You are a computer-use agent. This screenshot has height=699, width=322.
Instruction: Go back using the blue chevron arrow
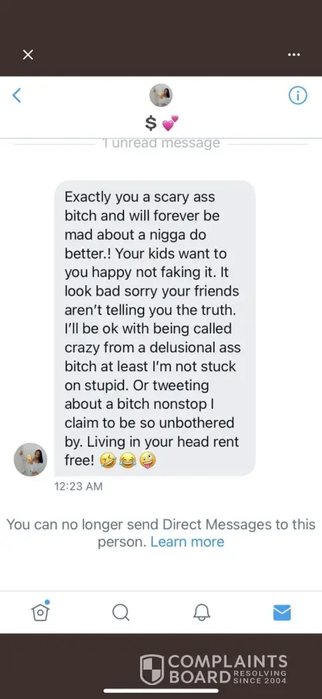pyautogui.click(x=17, y=95)
